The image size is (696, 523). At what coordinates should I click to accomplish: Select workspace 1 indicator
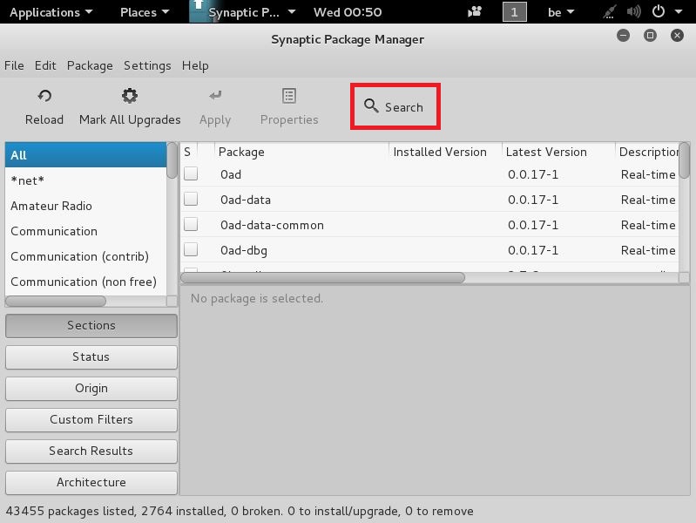pyautogui.click(x=515, y=11)
